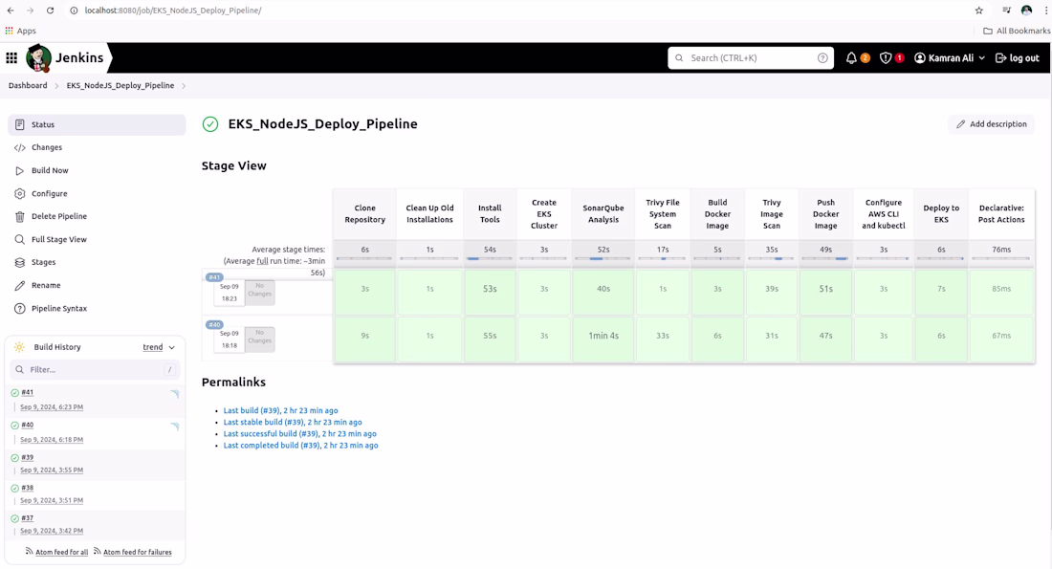
Task: Click the Sep 9, 2024, 6:18 PM timestamp
Action: tap(52, 440)
